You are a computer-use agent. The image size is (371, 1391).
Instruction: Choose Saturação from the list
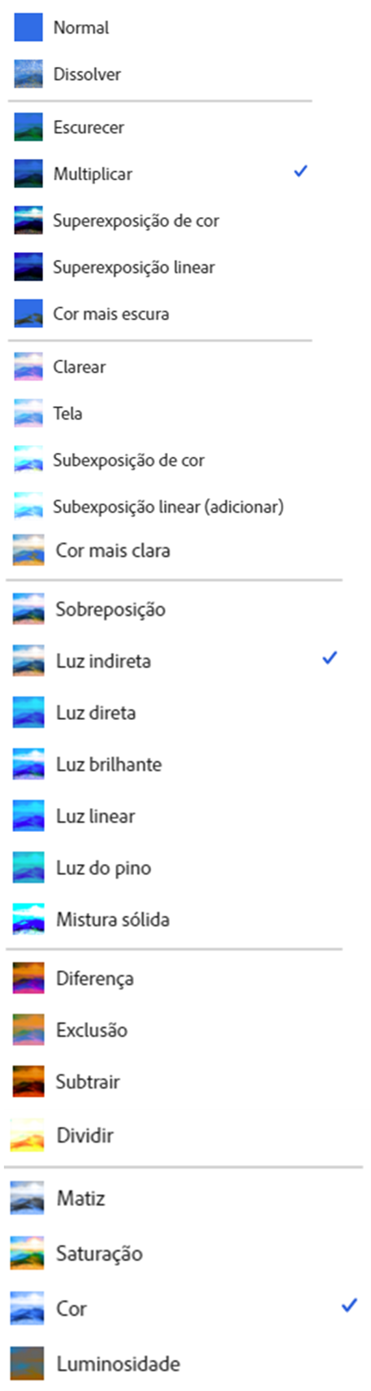[99, 1254]
